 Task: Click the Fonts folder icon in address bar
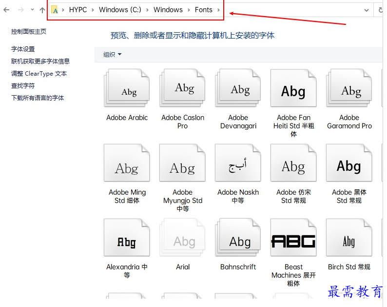click(55, 10)
